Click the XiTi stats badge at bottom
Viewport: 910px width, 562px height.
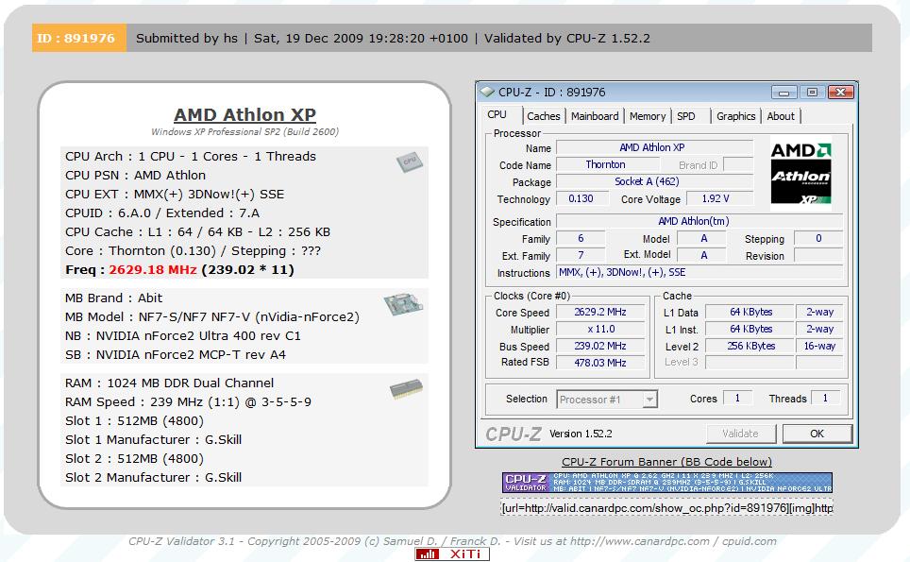click(x=452, y=554)
